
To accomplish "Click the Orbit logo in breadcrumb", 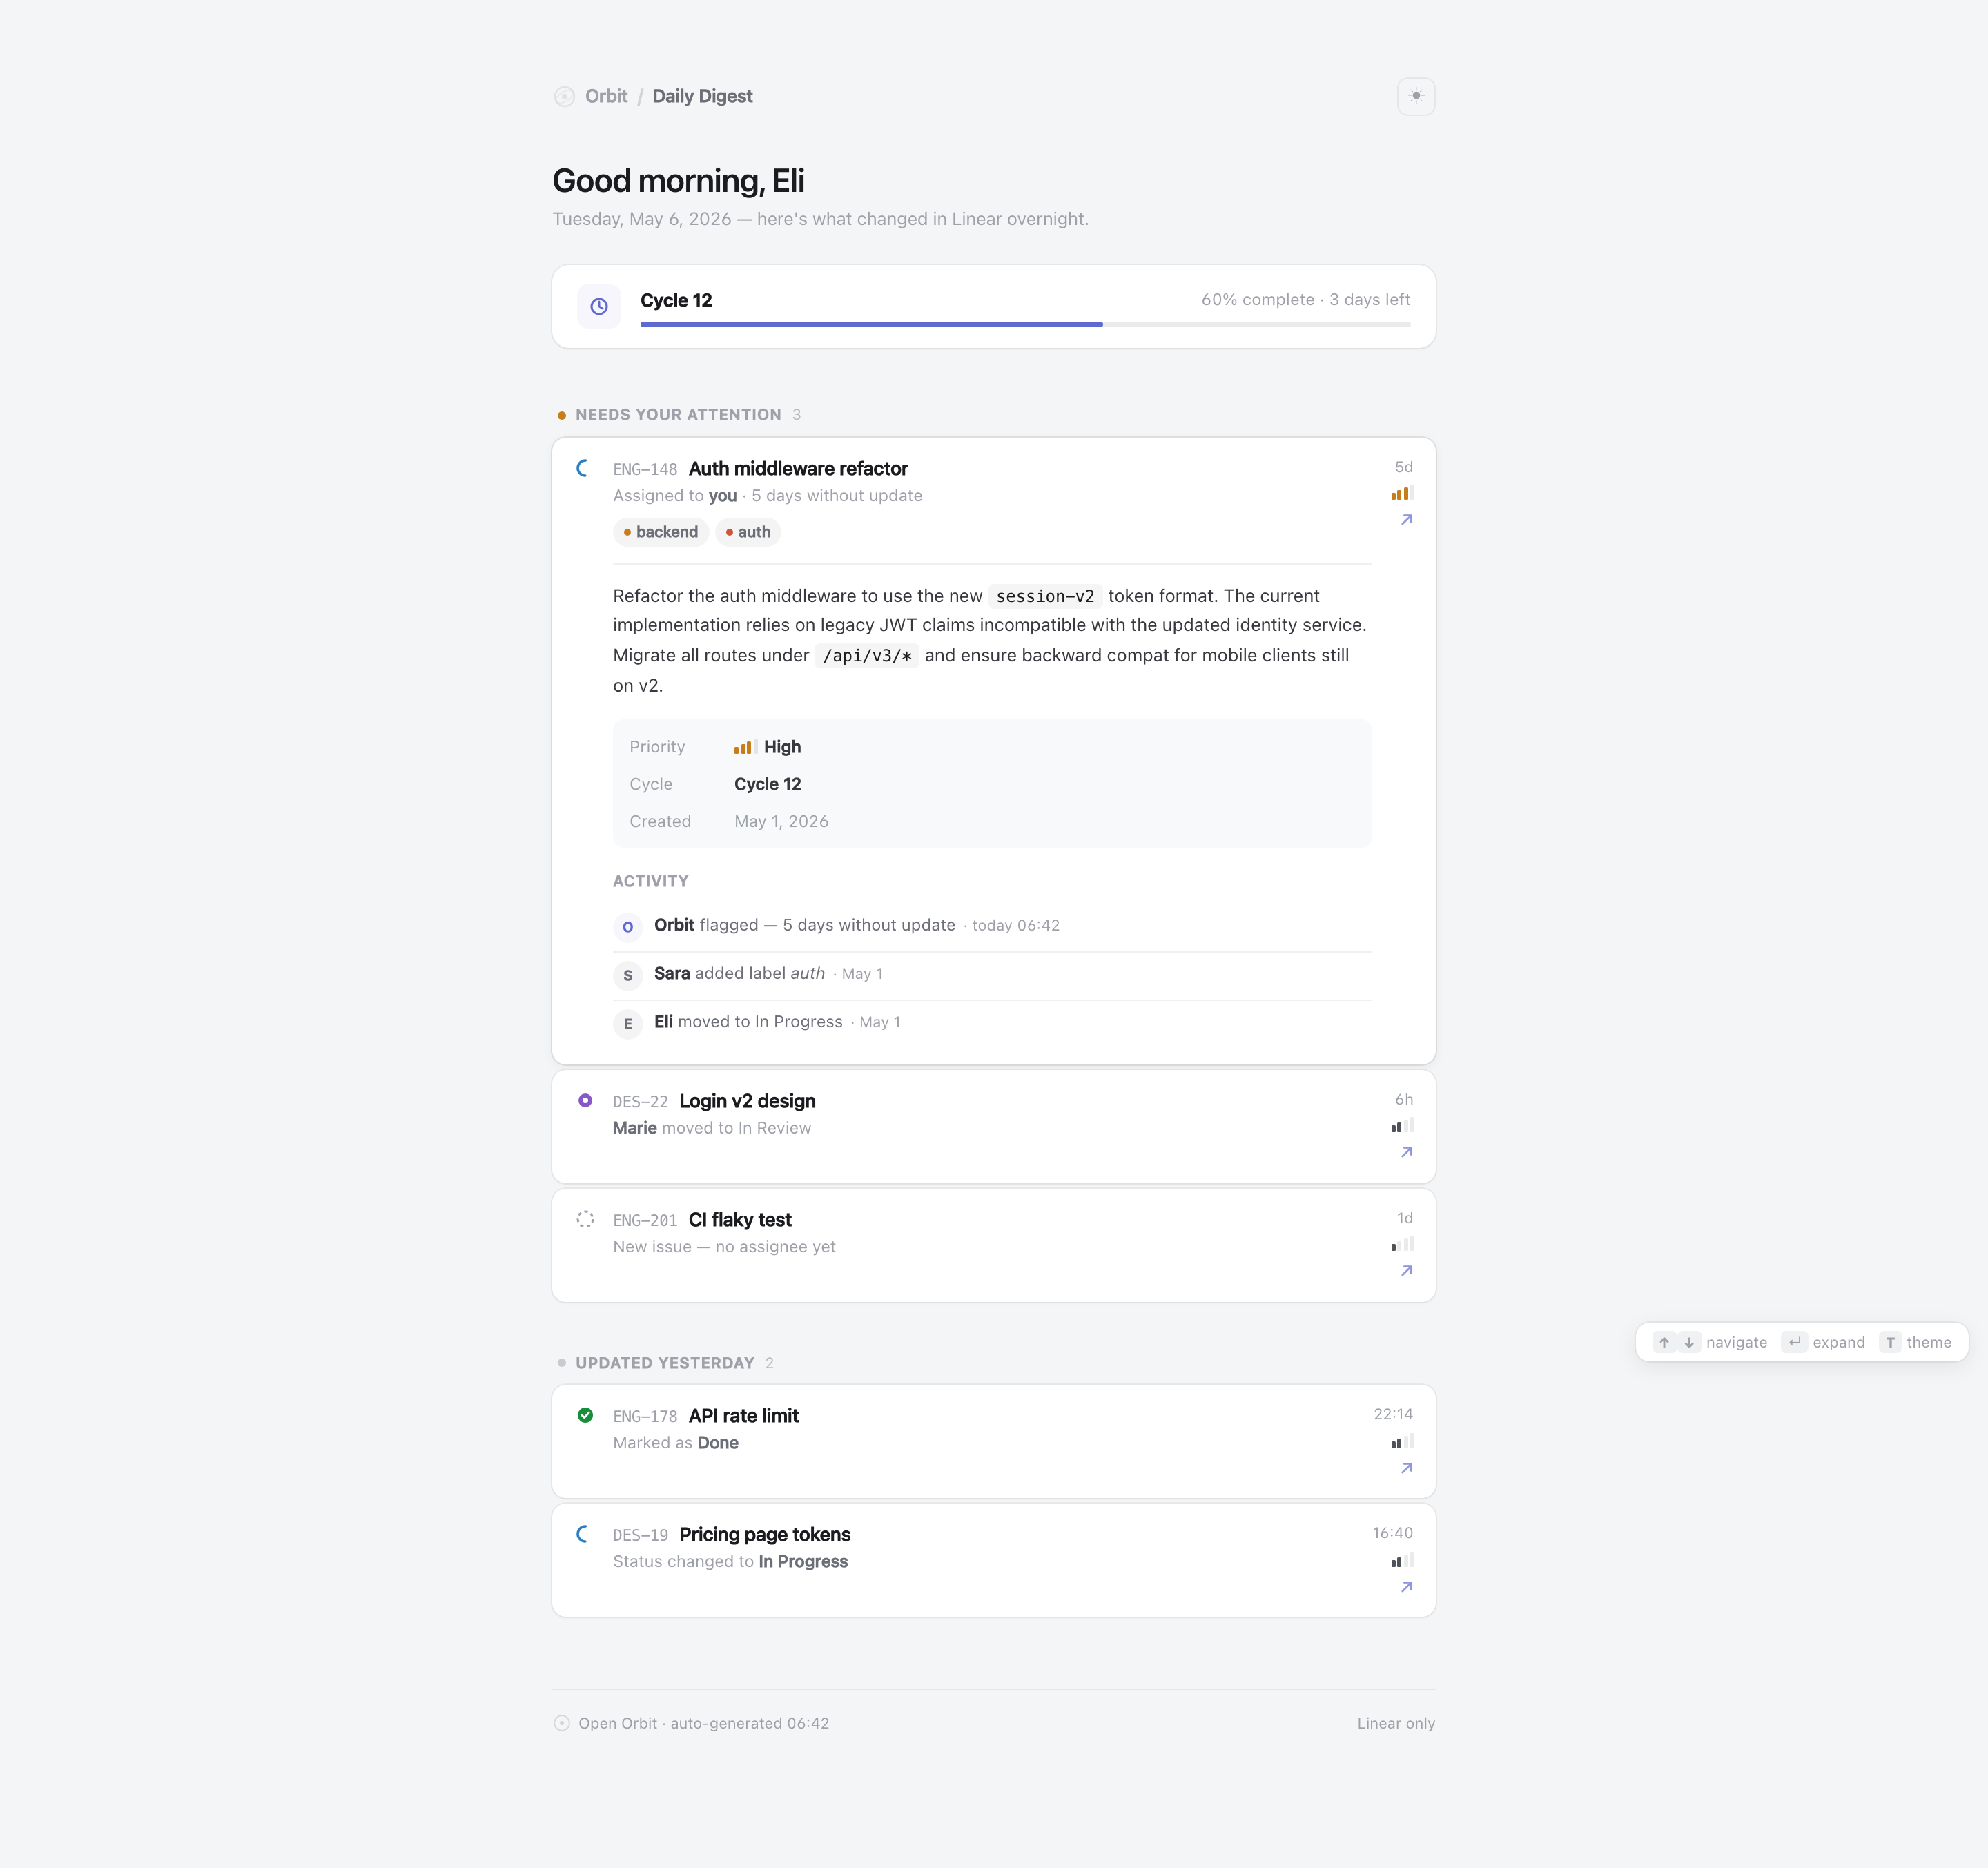I will (564, 96).
